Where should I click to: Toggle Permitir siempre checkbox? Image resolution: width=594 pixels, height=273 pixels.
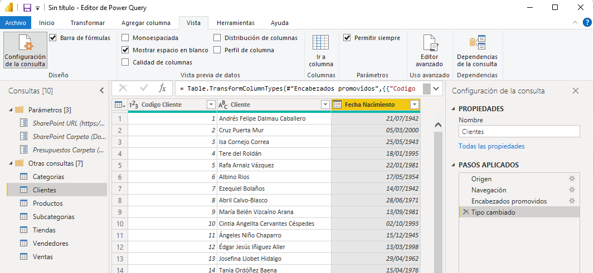coord(347,38)
